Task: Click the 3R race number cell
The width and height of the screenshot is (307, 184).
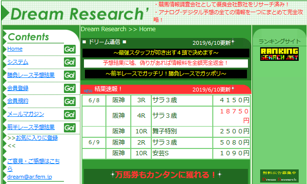Action: point(141,100)
